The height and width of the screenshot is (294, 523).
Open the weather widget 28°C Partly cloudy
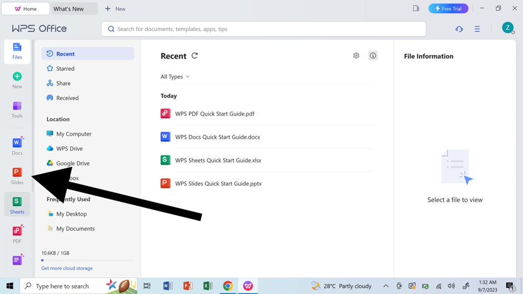point(341,286)
